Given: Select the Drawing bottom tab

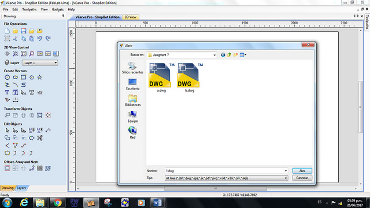Looking at the screenshot, I should [x=8, y=188].
